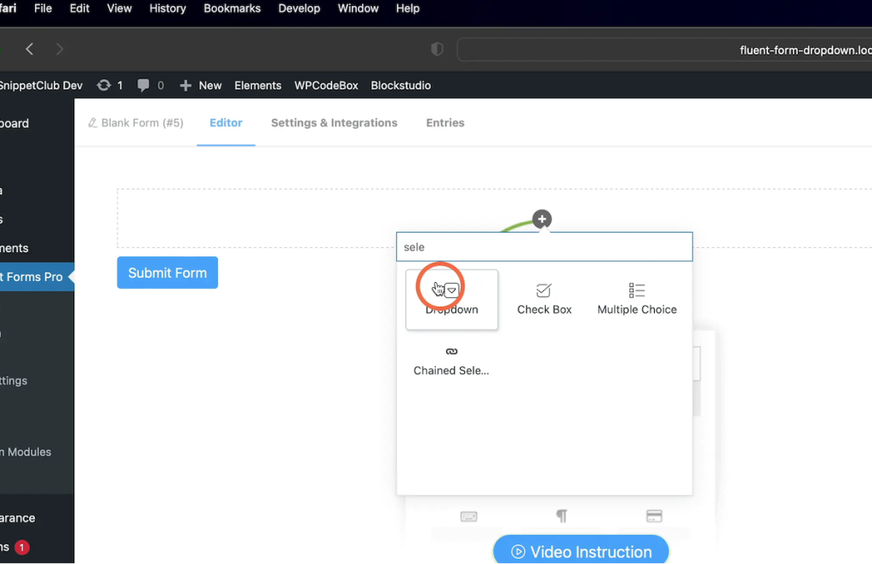This screenshot has height=564, width=872.
Task: Insert the Chained Select field
Action: tap(451, 361)
